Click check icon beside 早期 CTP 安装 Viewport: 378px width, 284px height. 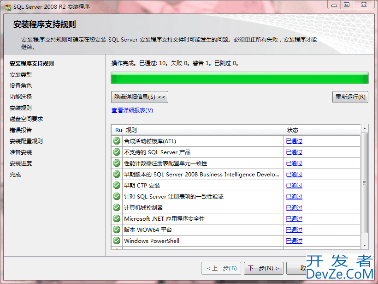(117, 186)
